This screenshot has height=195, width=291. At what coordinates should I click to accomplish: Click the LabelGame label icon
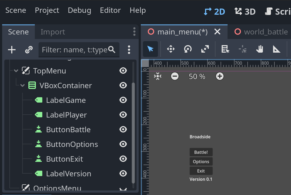tap(39, 100)
